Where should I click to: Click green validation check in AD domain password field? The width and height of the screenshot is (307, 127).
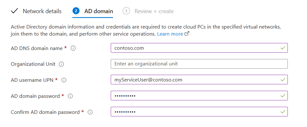point(283,96)
